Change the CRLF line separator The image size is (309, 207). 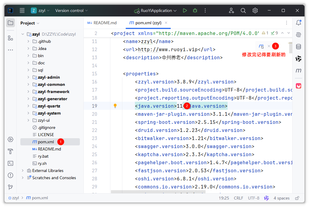point(238,198)
